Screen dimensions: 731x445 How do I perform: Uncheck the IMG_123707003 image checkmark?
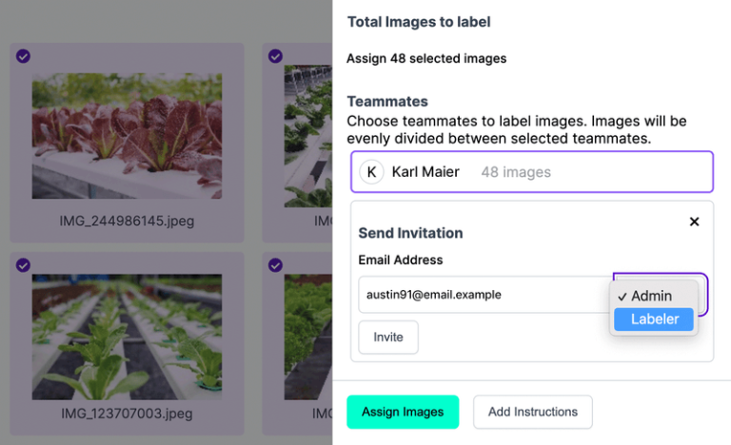(x=23, y=265)
